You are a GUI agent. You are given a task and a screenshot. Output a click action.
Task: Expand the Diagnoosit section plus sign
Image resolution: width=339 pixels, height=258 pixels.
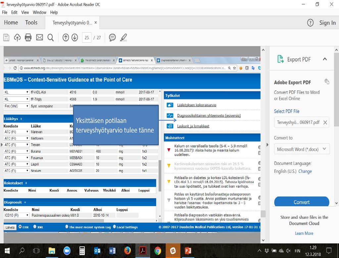coord(25,202)
